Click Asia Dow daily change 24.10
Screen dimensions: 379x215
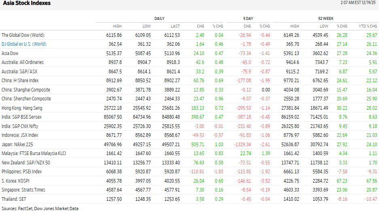point(199,53)
